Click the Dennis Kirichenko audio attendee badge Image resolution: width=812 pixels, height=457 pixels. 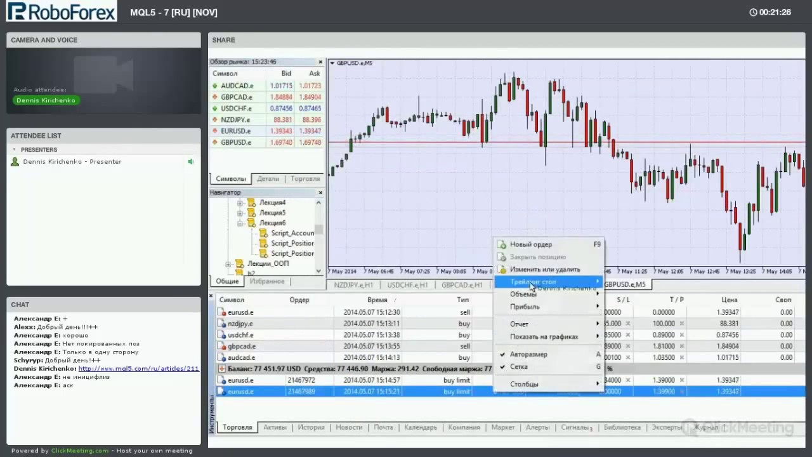[46, 100]
